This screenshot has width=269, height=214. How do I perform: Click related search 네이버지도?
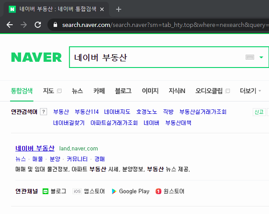pyautogui.click(x=117, y=112)
